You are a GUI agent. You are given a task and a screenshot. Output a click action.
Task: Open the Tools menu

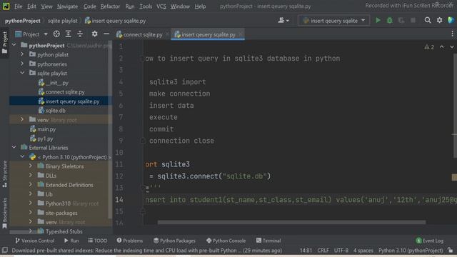(146, 6)
